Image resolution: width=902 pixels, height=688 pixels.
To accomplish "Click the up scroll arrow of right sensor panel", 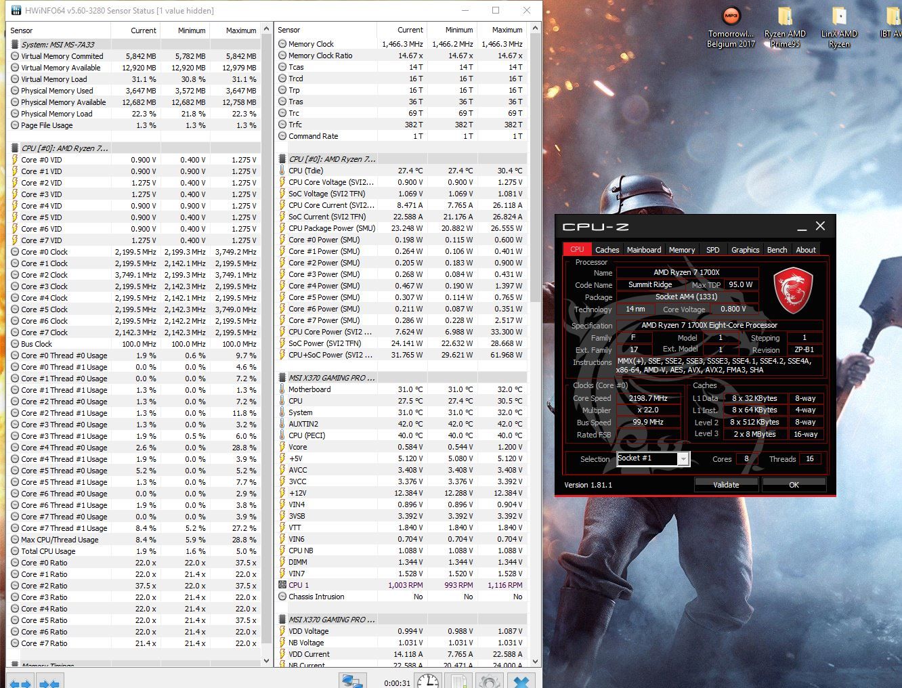I will pos(535,28).
